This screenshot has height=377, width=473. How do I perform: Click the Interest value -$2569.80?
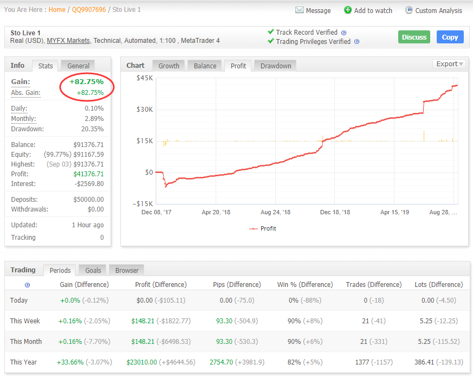coord(89,184)
